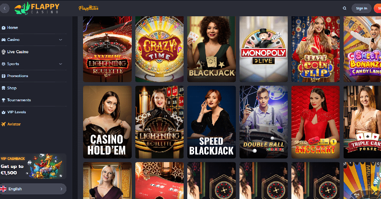Select the Speed Blackjack game
Screen dimensions: 381x199
(x=212, y=122)
